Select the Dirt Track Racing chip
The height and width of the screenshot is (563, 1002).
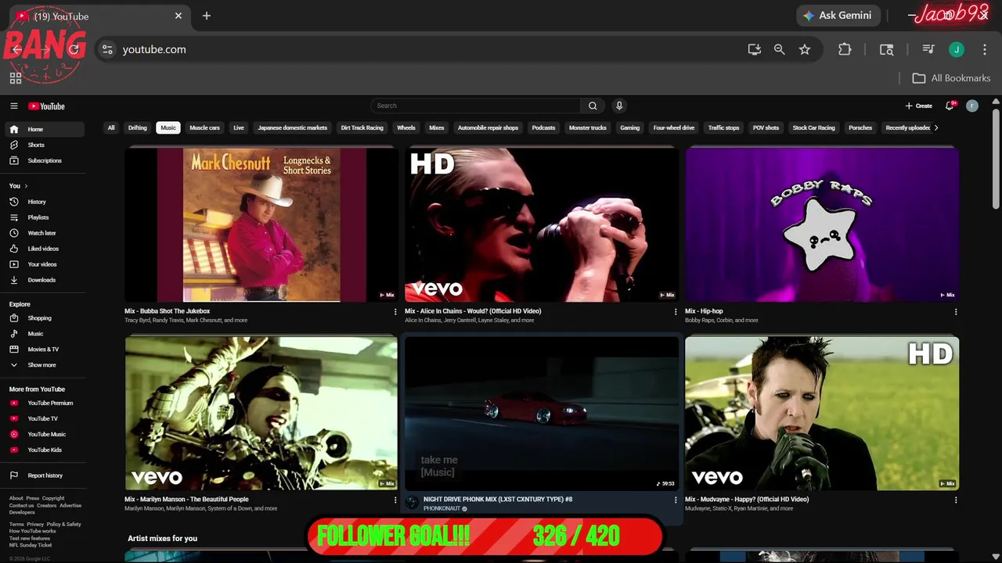[362, 127]
